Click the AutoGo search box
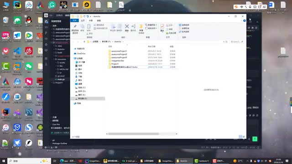 [x=237, y=41]
